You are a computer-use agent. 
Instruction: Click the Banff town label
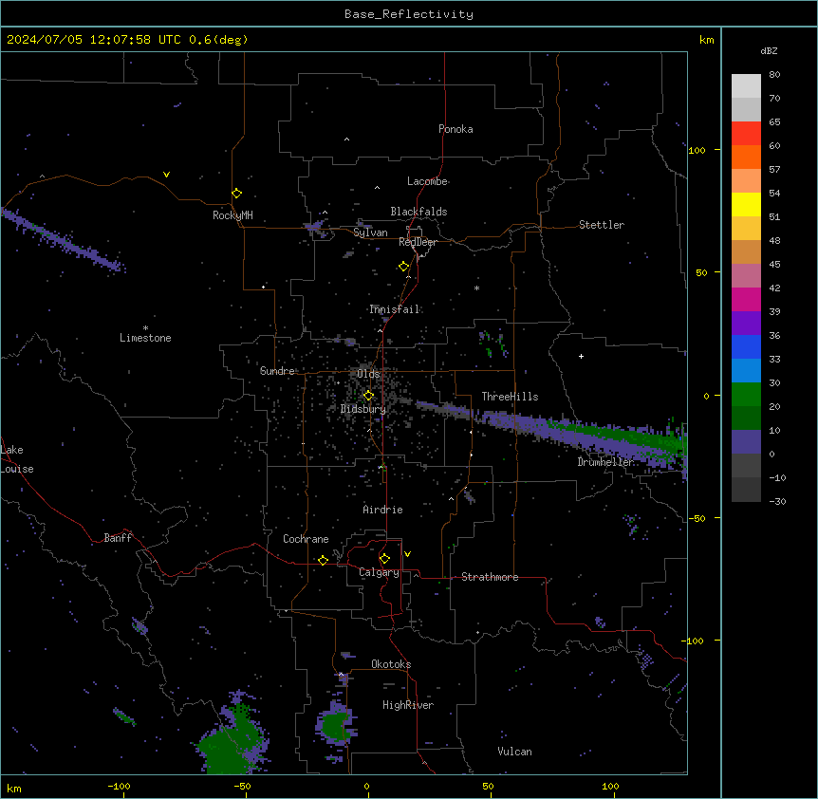tap(118, 538)
